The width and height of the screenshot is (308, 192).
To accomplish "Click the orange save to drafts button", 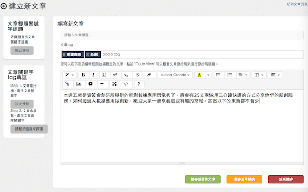I will 244,179.
